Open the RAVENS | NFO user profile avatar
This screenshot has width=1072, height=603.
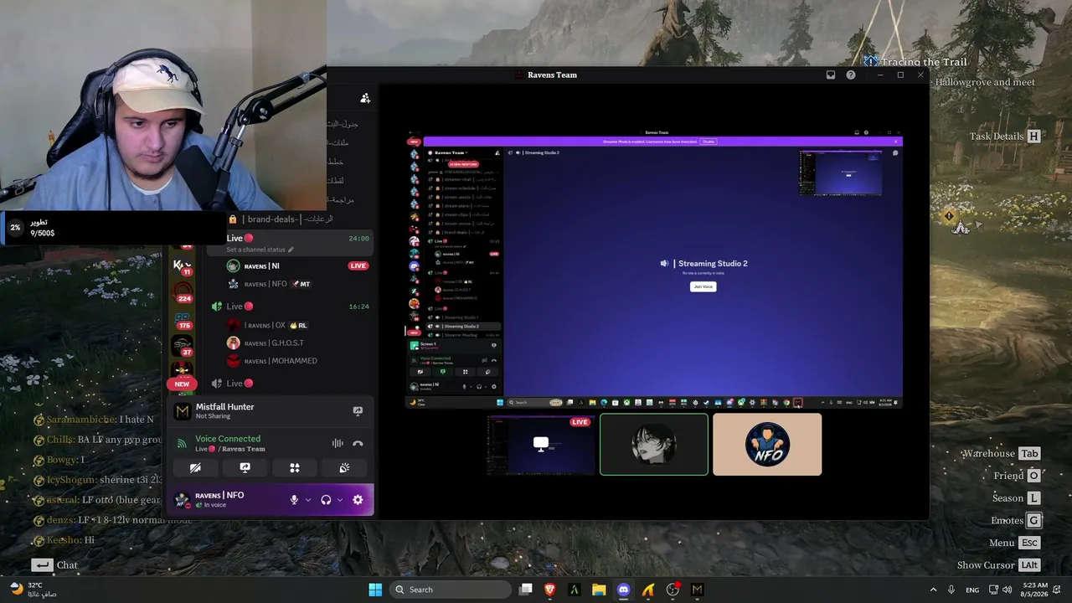click(x=182, y=500)
